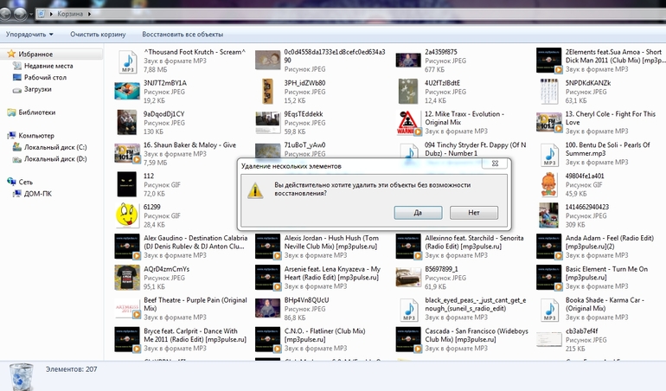
Task: Open Недавние места in the sidebar
Action: (48, 66)
